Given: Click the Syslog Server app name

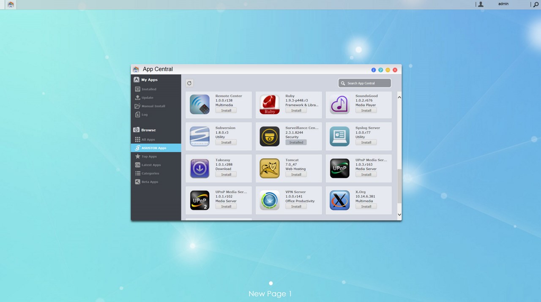Looking at the screenshot, I should [x=368, y=128].
